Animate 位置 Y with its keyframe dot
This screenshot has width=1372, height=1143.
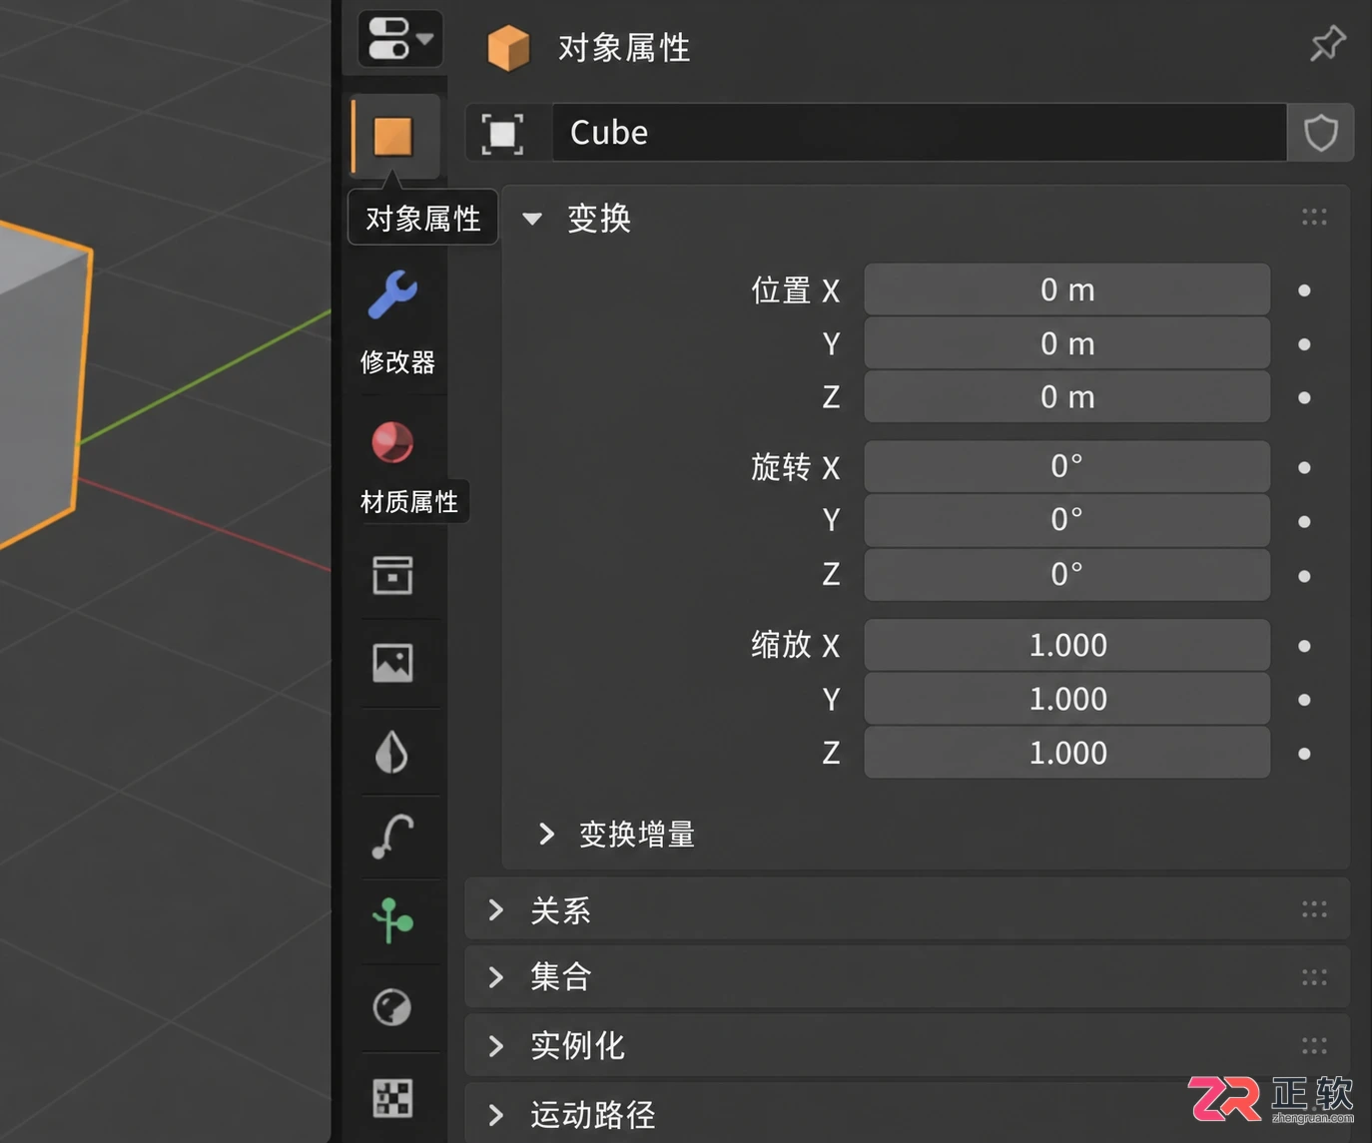[x=1304, y=344]
